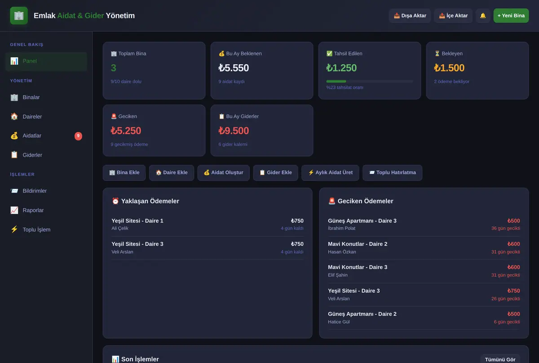This screenshot has height=363, width=539.
Task: Click the red 9 badge on Aidatlar
Action: coord(78,136)
